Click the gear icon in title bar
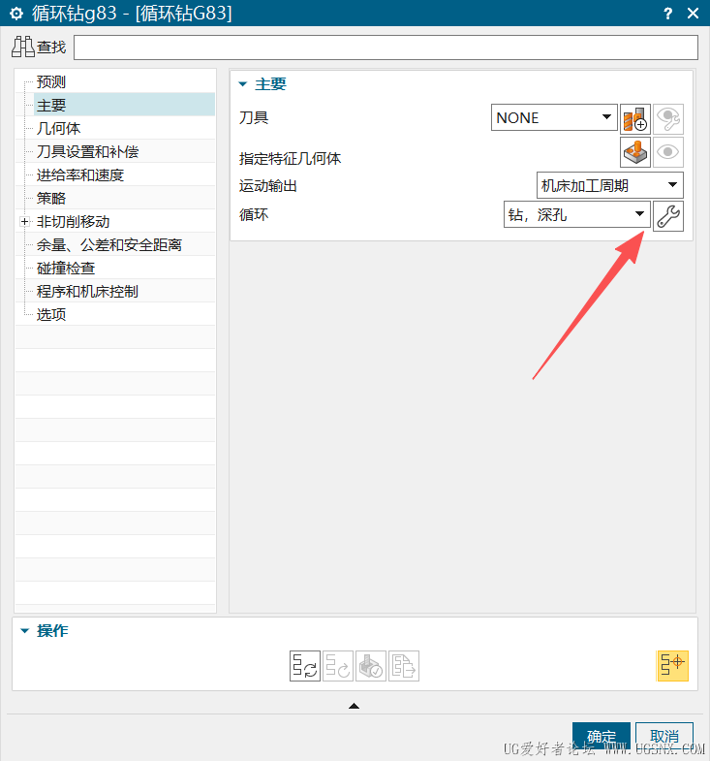 pyautogui.click(x=16, y=14)
